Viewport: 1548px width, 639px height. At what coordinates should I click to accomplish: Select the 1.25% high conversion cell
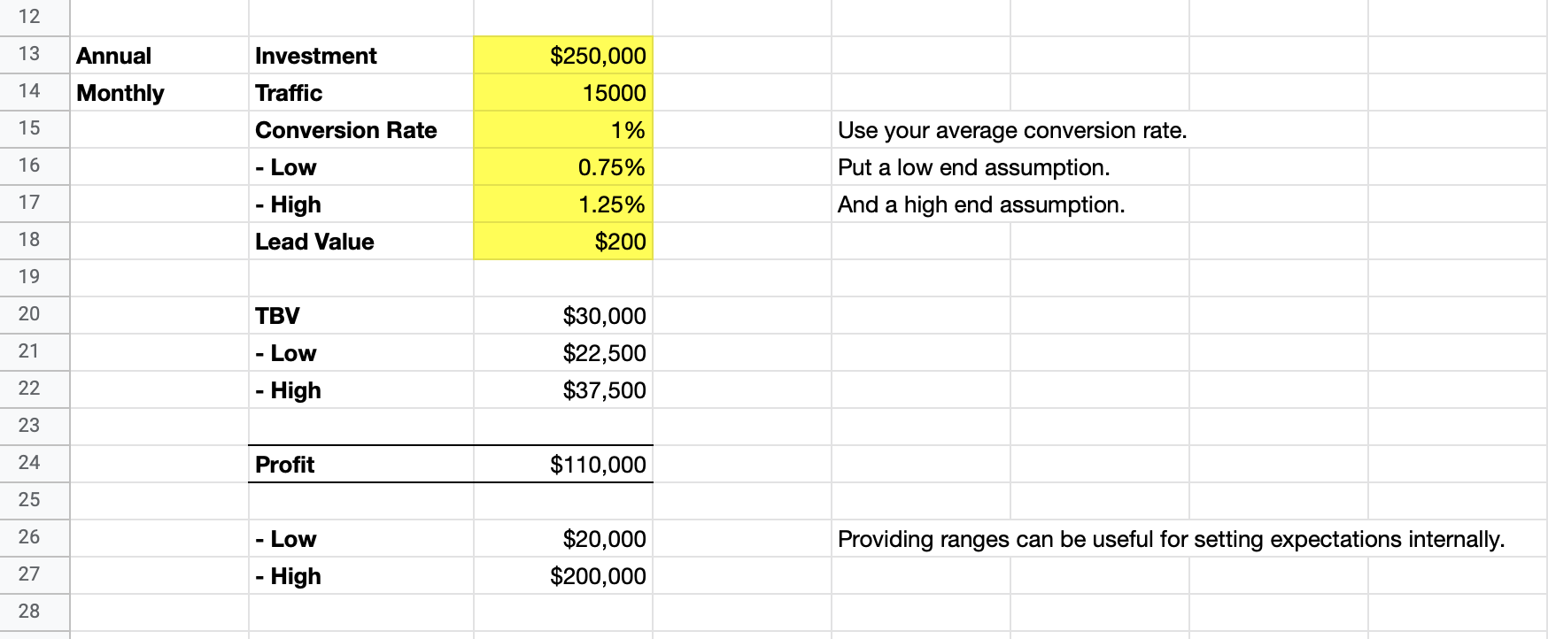click(x=563, y=204)
